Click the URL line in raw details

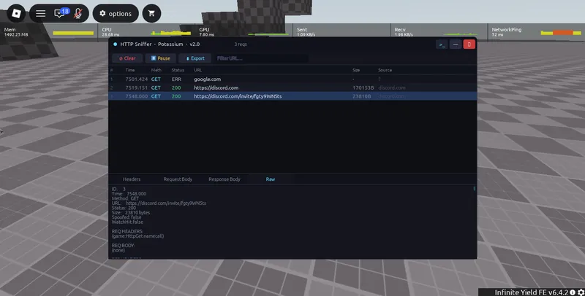click(159, 203)
